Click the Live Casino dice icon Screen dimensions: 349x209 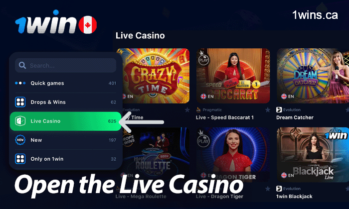(20, 121)
